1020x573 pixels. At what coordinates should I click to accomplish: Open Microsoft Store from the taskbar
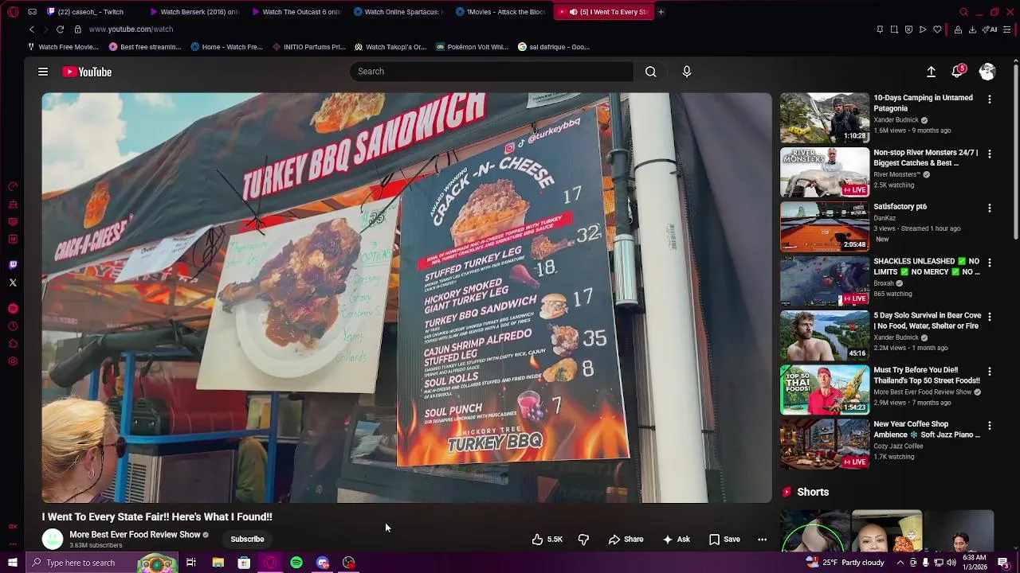click(244, 563)
